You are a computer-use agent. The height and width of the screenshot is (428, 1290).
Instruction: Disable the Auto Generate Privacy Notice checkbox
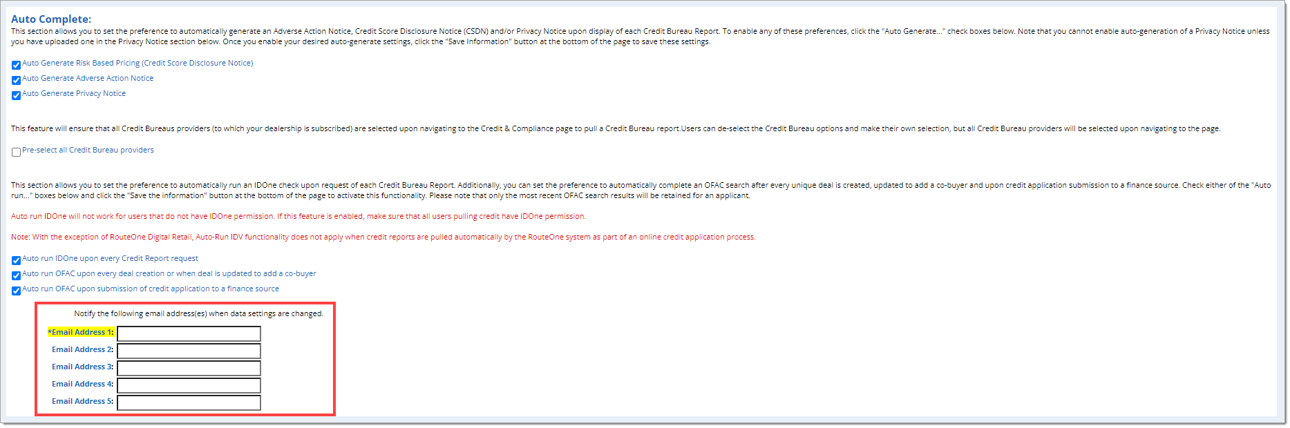[x=16, y=95]
